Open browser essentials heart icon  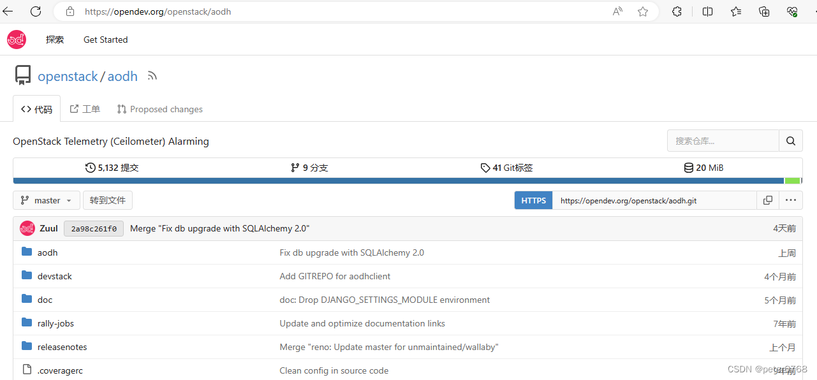click(x=792, y=11)
